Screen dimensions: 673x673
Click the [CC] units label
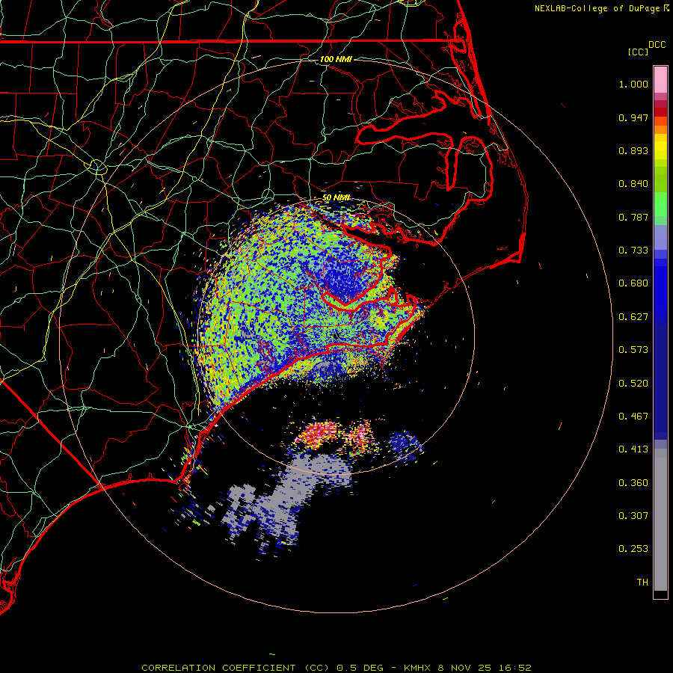[x=638, y=52]
